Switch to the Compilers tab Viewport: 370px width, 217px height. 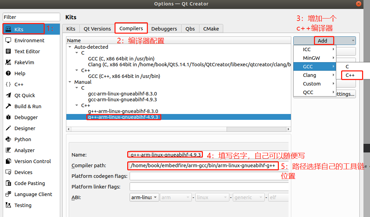pyautogui.click(x=131, y=28)
